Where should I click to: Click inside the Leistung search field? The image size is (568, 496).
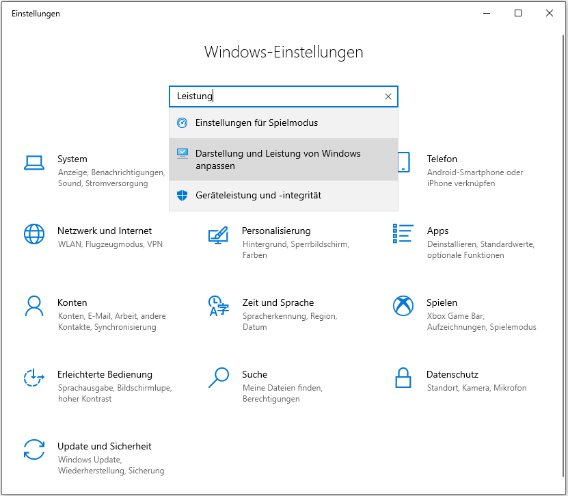point(273,96)
